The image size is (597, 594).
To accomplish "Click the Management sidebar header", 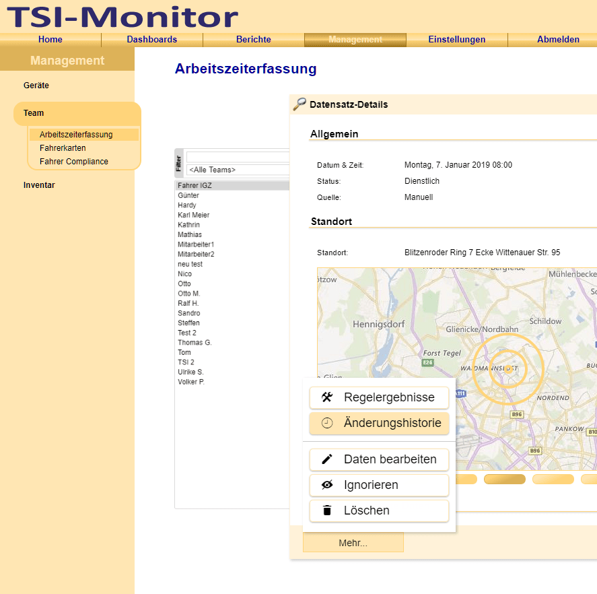I will point(67,60).
